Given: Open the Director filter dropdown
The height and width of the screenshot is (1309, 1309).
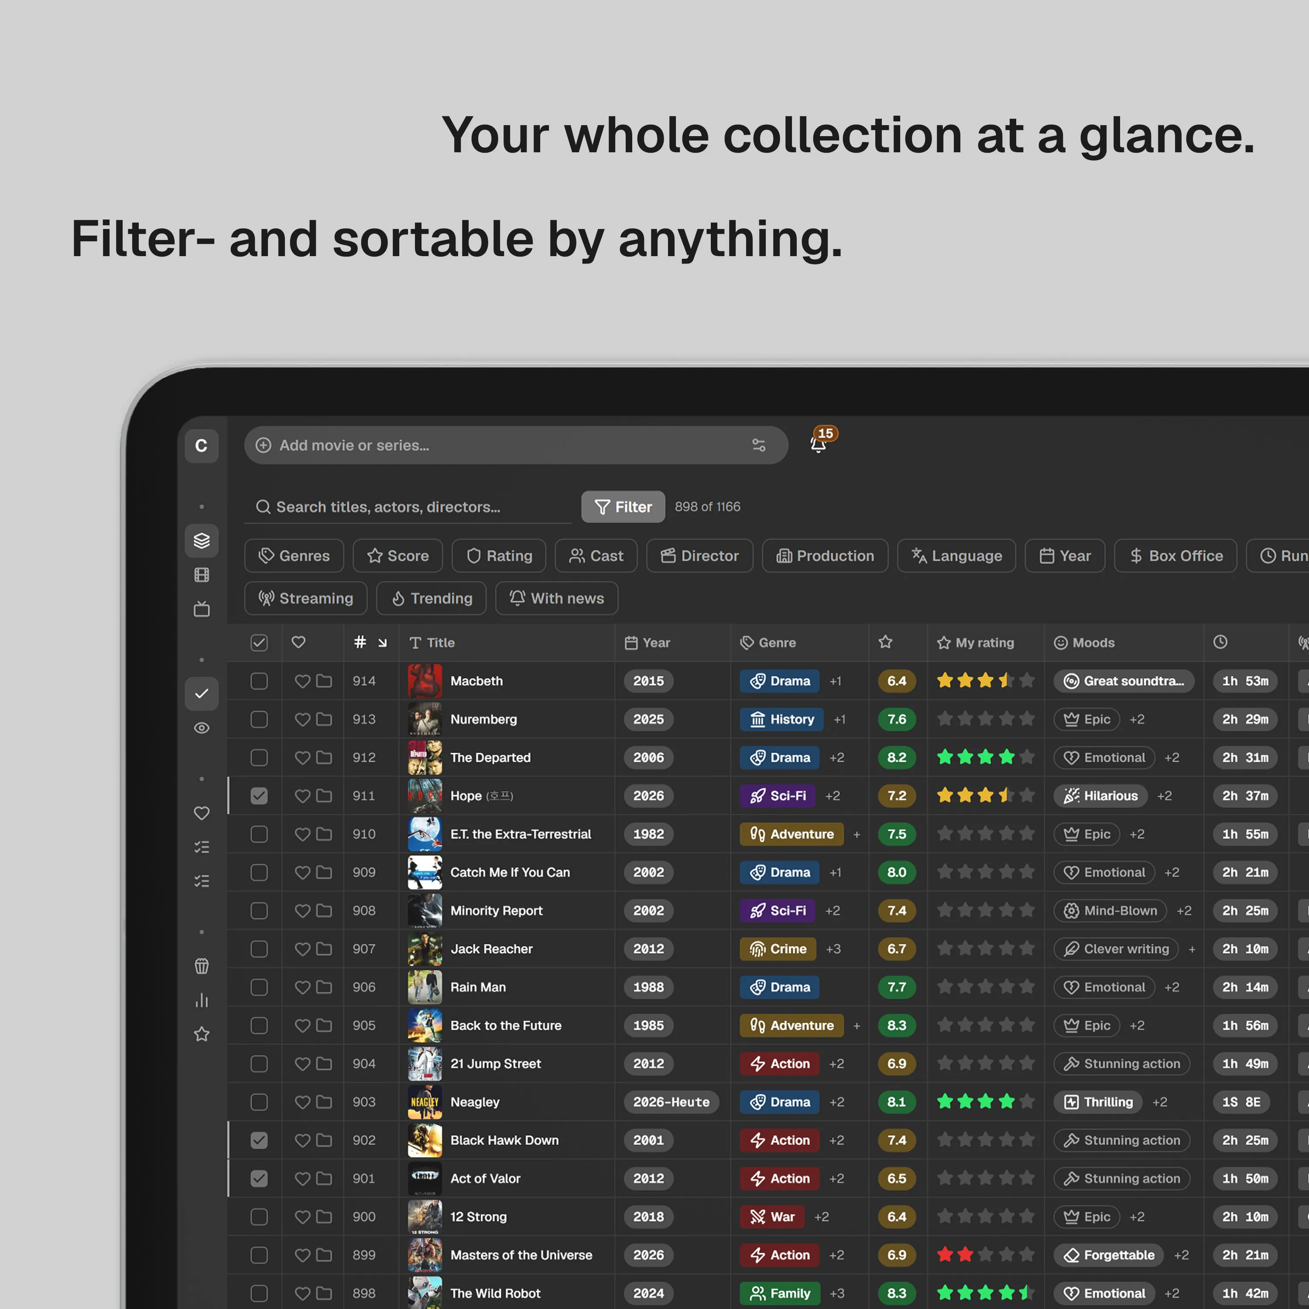Looking at the screenshot, I should tap(700, 555).
